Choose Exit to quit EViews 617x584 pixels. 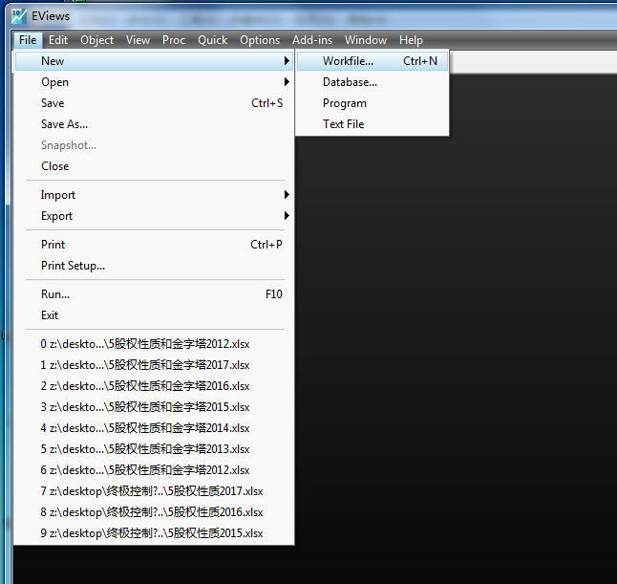click(154, 315)
